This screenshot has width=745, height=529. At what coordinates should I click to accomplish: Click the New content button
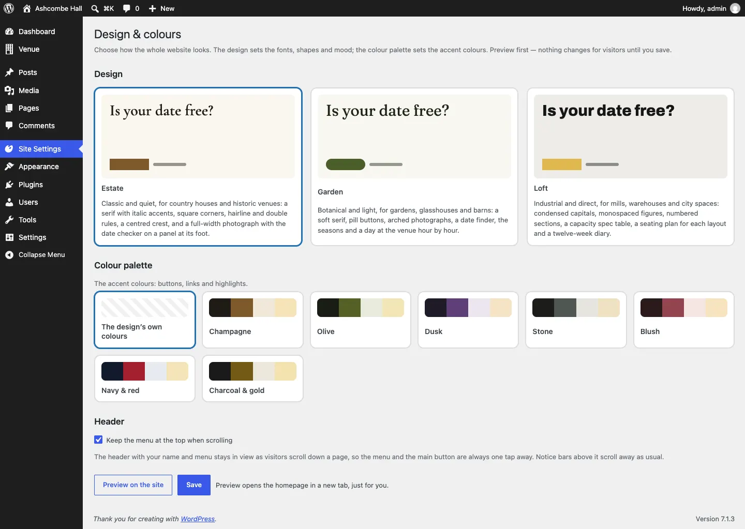coord(161,8)
